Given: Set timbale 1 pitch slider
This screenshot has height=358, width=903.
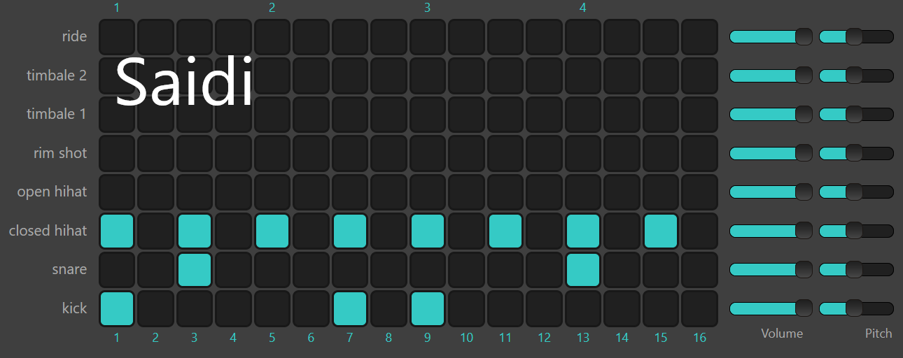Looking at the screenshot, I should point(856,114).
